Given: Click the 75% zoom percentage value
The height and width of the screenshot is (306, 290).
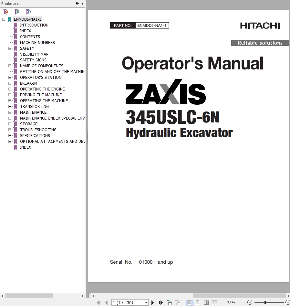Looking at the screenshot, I should coord(231,302).
